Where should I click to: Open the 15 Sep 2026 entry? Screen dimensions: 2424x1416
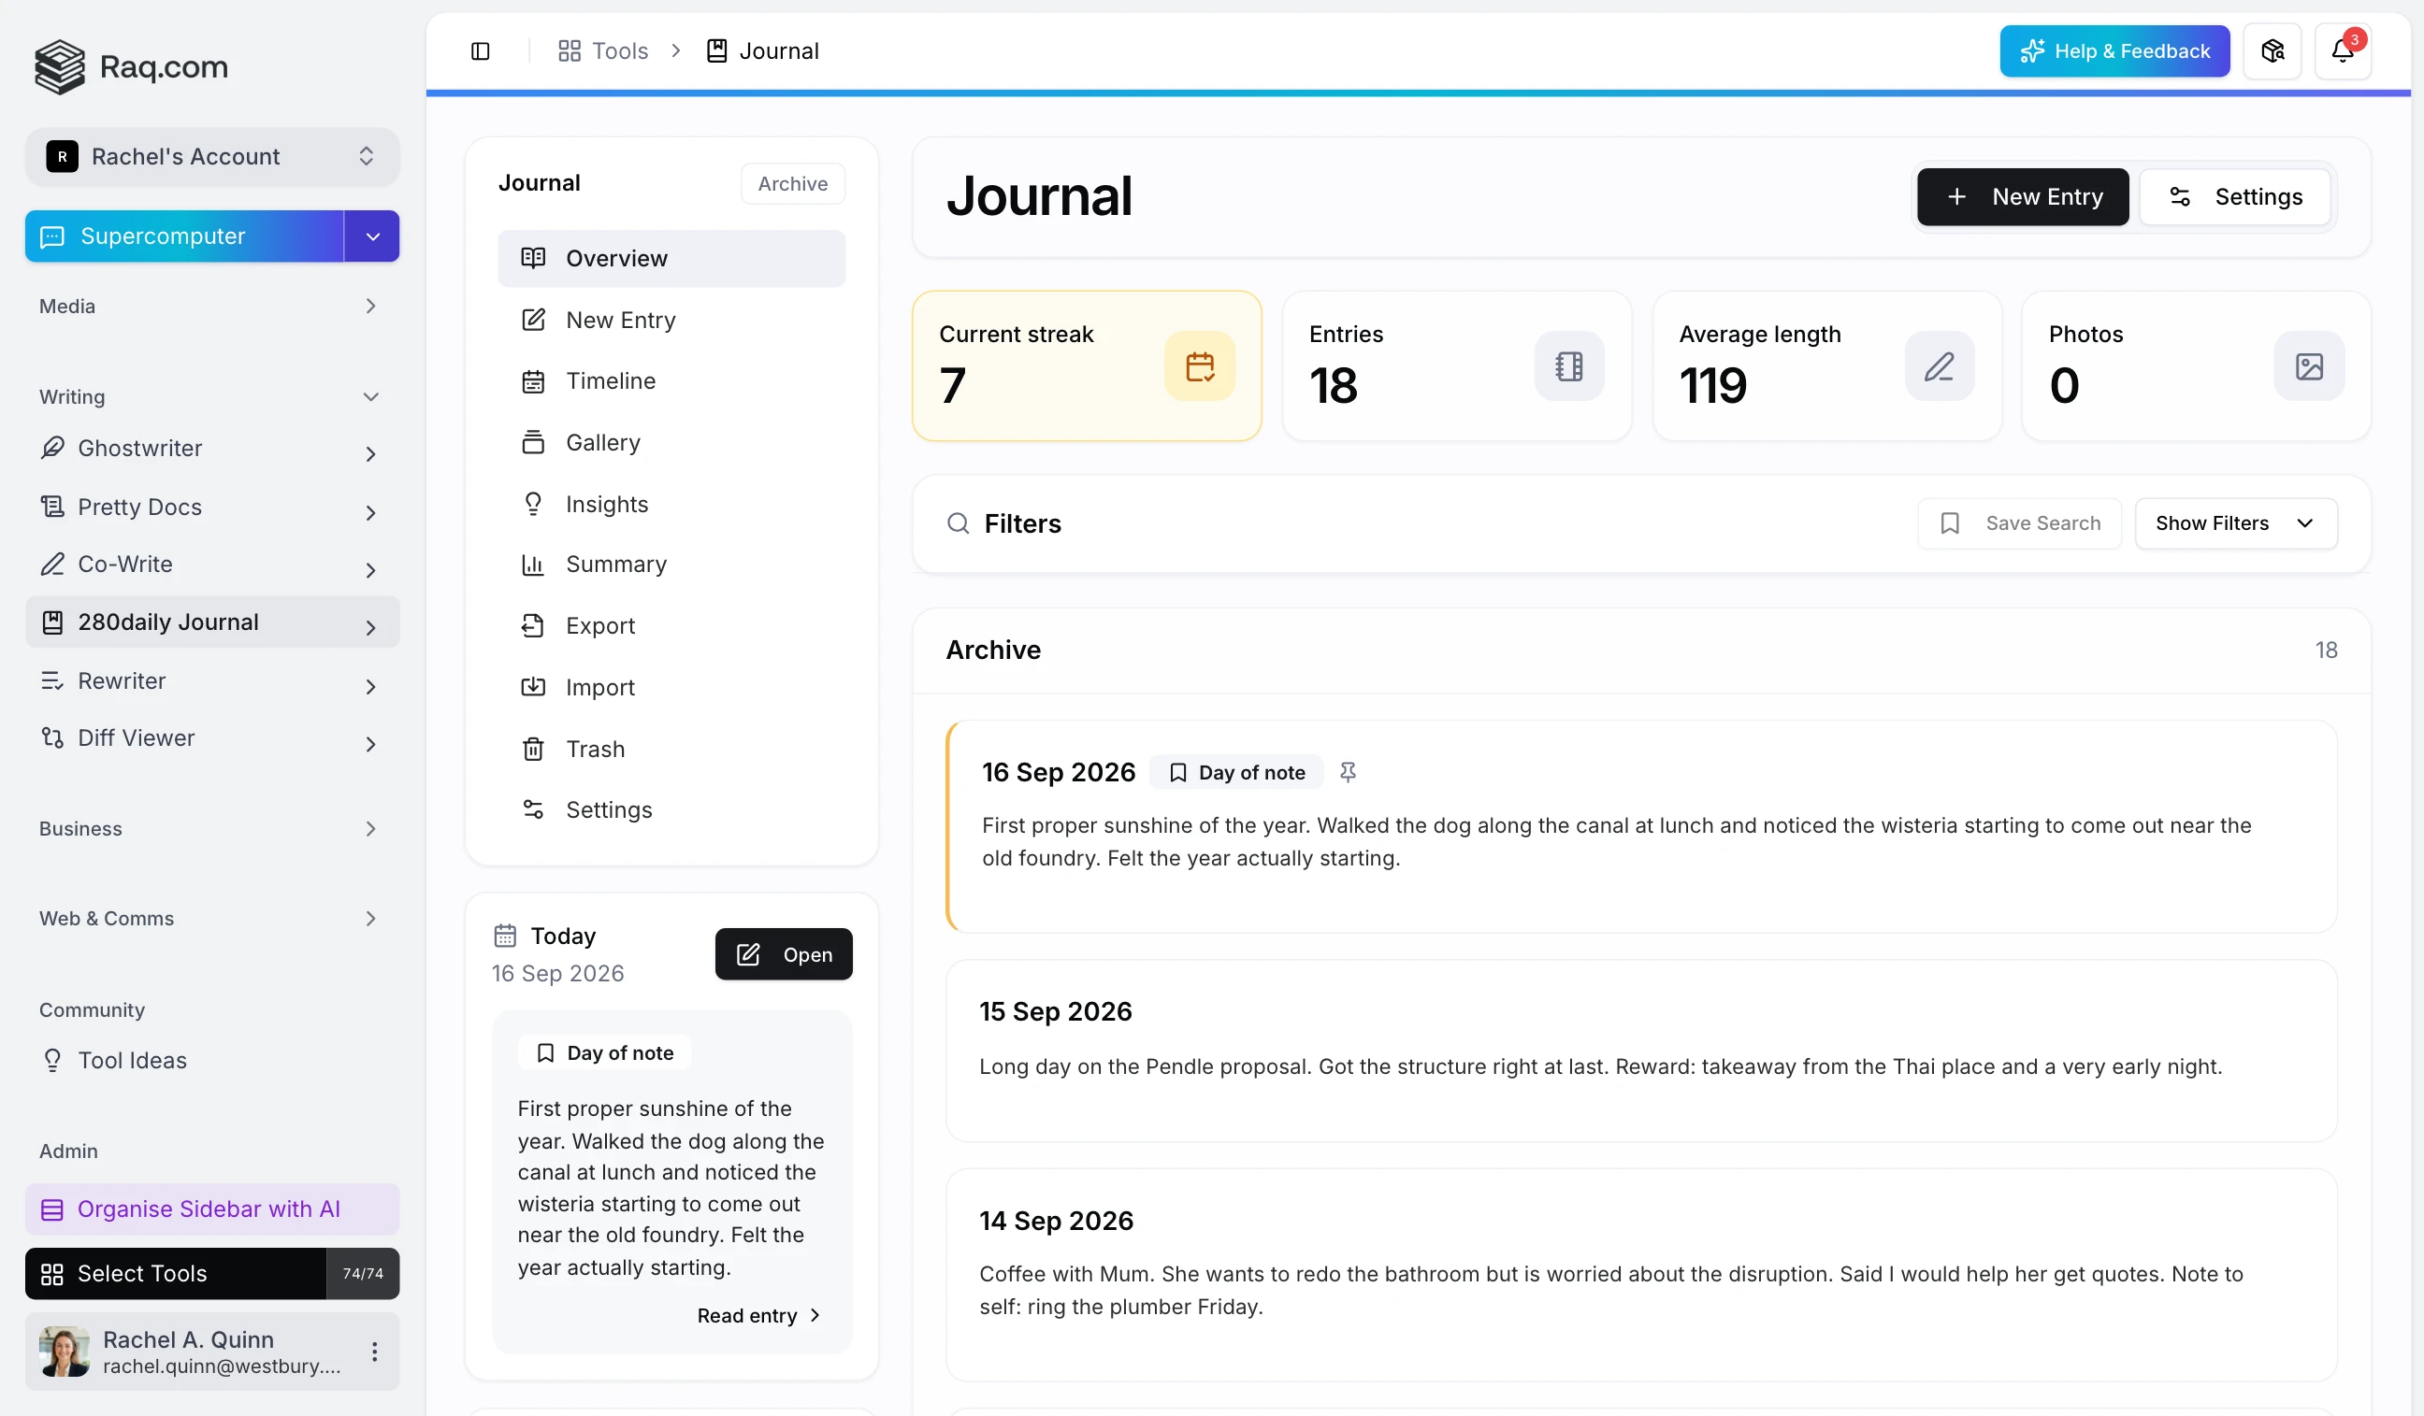click(1641, 1051)
